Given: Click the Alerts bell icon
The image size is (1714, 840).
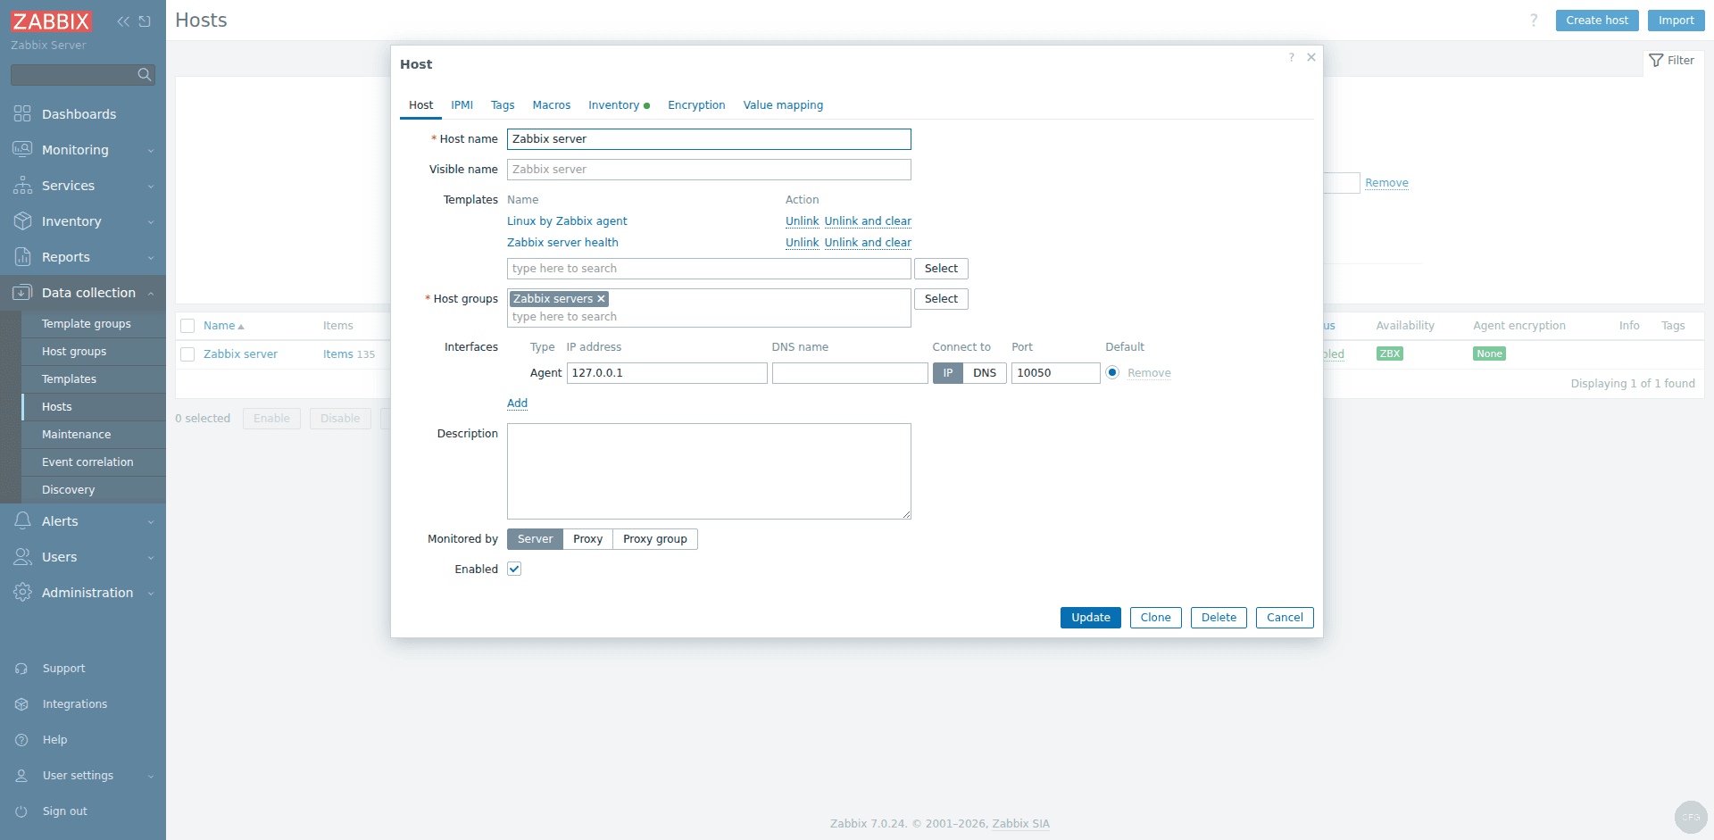Looking at the screenshot, I should click(x=22, y=520).
